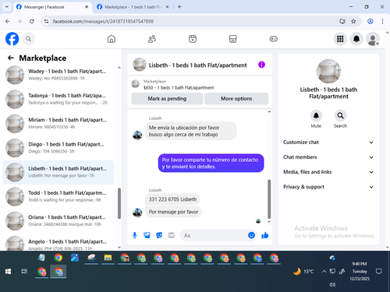Open the weather widget showing 15°C
Viewport: 390px width, 292px height.
[x=303, y=272]
